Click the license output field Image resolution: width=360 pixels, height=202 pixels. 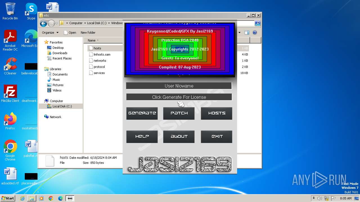(x=179, y=97)
